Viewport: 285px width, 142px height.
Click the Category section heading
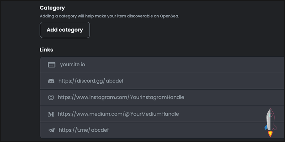[x=52, y=7]
